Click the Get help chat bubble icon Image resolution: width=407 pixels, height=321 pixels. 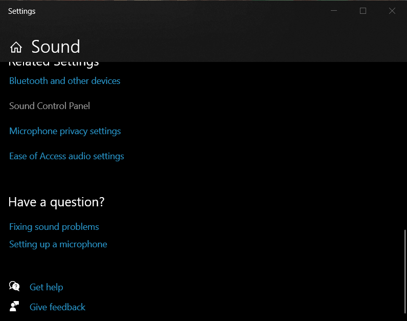pyautogui.click(x=14, y=287)
